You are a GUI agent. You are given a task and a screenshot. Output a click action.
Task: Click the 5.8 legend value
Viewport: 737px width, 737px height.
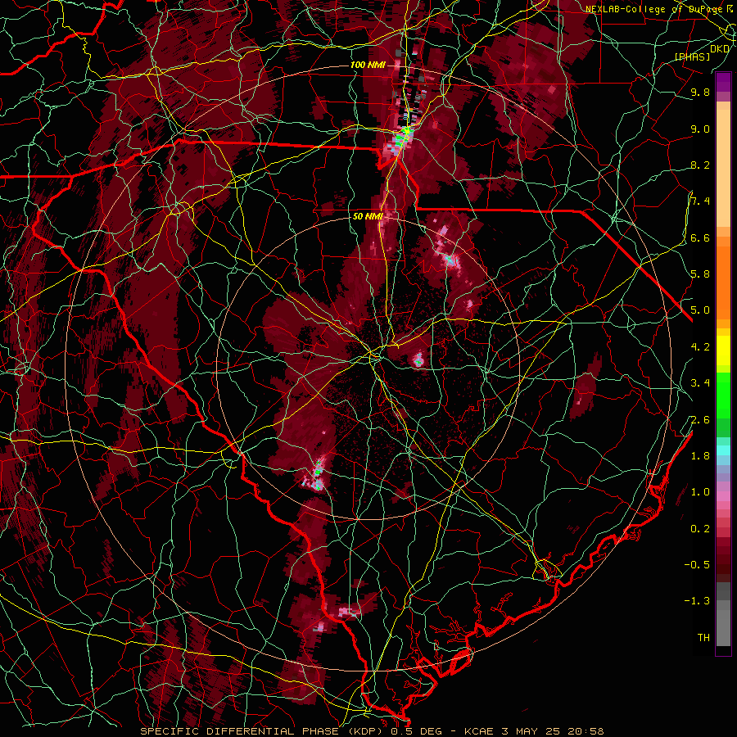[700, 274]
